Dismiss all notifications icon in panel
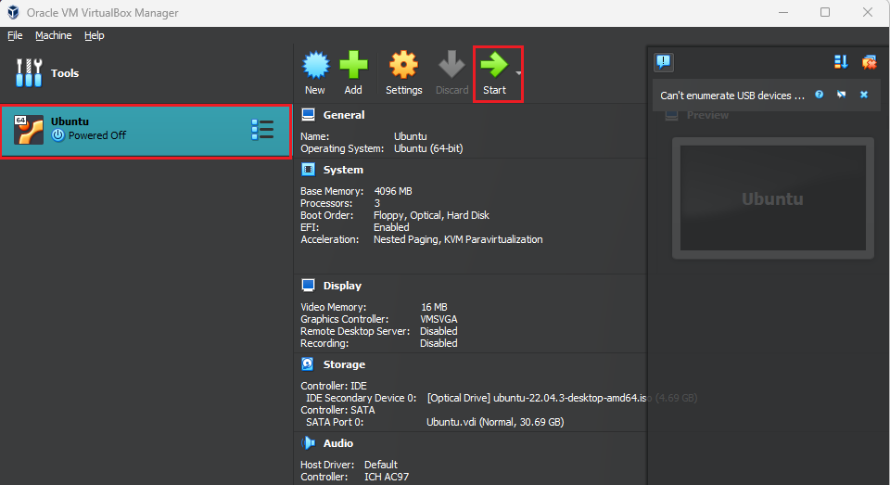This screenshot has width=890, height=485. tap(869, 62)
